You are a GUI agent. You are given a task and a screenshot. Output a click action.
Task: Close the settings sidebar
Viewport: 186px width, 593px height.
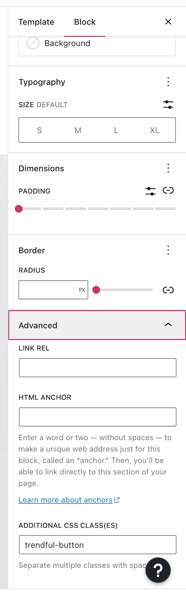(168, 21)
